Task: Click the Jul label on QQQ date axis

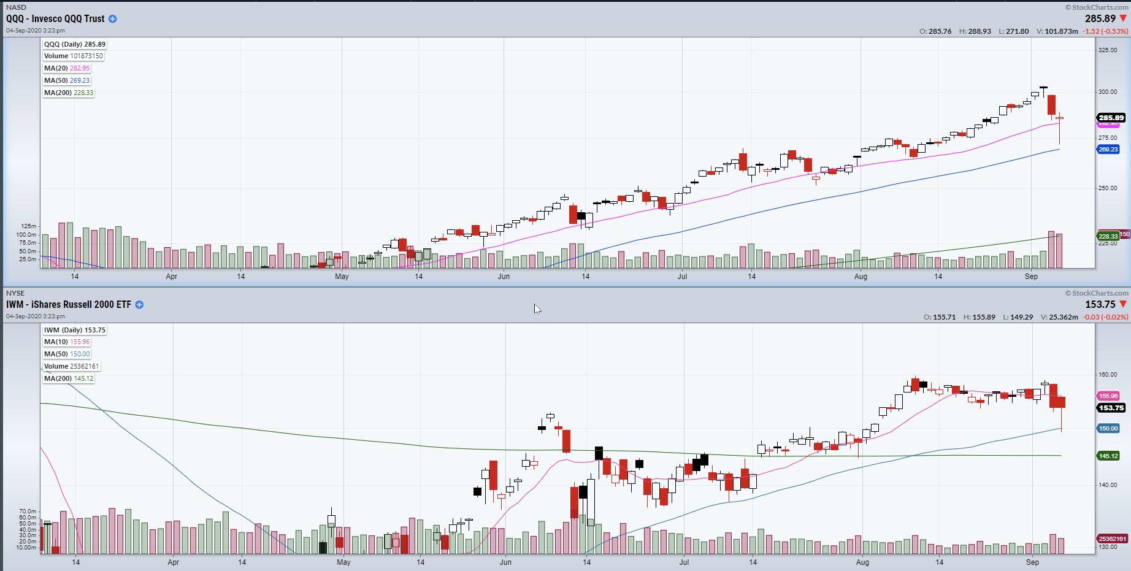Action: 682,277
